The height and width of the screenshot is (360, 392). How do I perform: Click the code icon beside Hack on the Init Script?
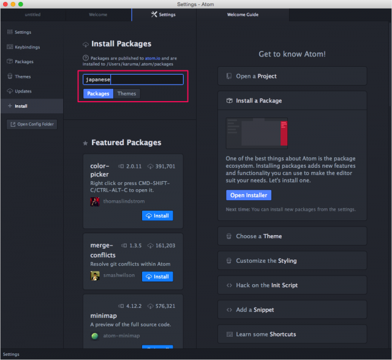229,285
